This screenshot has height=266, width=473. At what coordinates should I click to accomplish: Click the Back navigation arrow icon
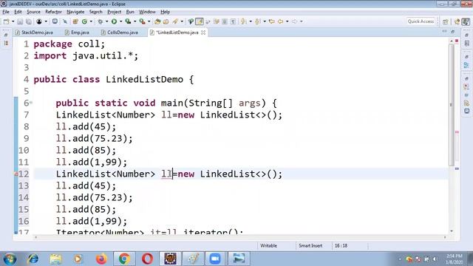pos(281,21)
